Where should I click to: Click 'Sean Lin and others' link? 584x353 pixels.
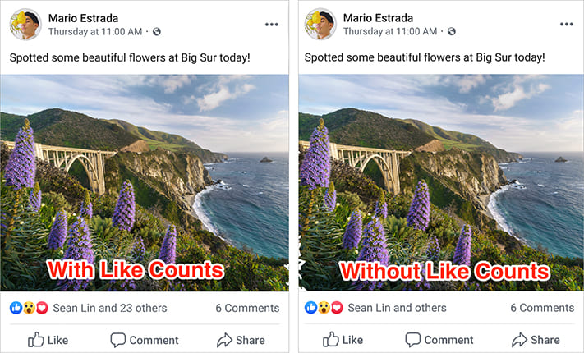[397, 308]
